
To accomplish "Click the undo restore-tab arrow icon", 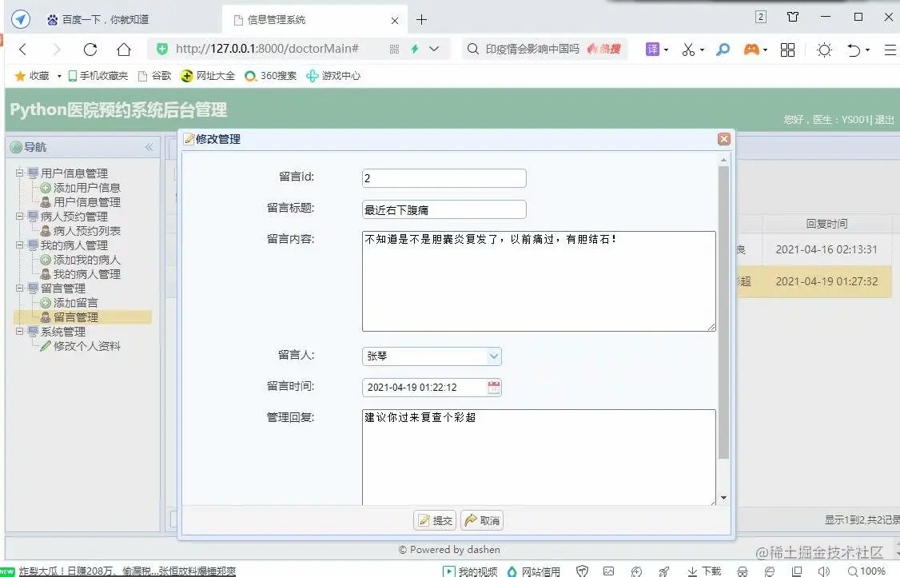I will pos(854,50).
